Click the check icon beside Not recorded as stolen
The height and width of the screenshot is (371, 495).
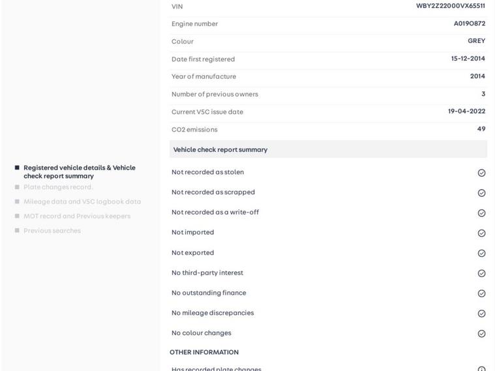(x=481, y=173)
